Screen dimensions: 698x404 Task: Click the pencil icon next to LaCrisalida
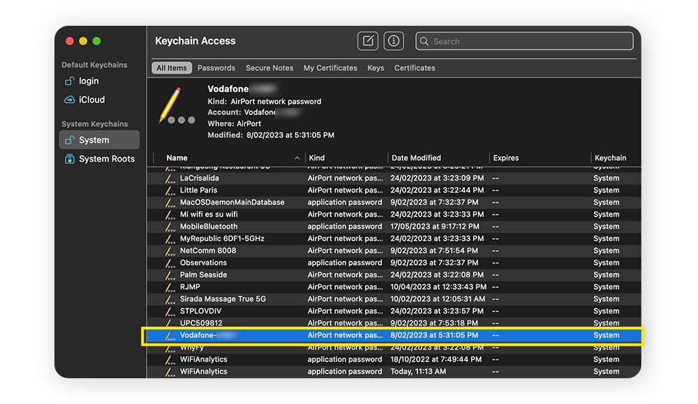point(170,178)
